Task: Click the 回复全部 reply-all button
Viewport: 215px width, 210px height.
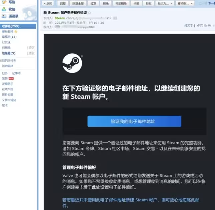Action: pos(78,3)
